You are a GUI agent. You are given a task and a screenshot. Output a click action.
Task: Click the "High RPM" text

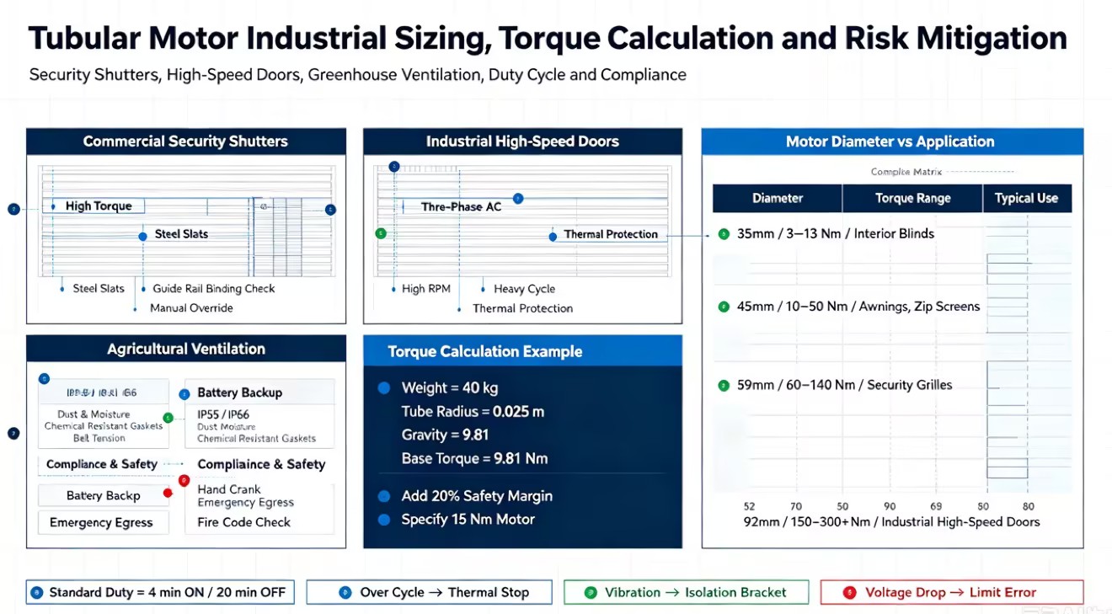click(x=426, y=289)
